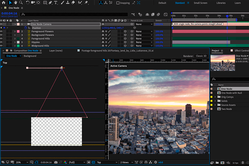Screen dimensions: 249x166
Task: Select the Pen tool
Action: click(x=50, y=3)
